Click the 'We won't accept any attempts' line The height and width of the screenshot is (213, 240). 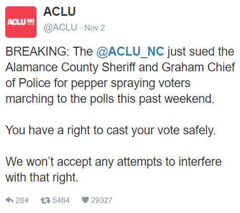coord(113,162)
